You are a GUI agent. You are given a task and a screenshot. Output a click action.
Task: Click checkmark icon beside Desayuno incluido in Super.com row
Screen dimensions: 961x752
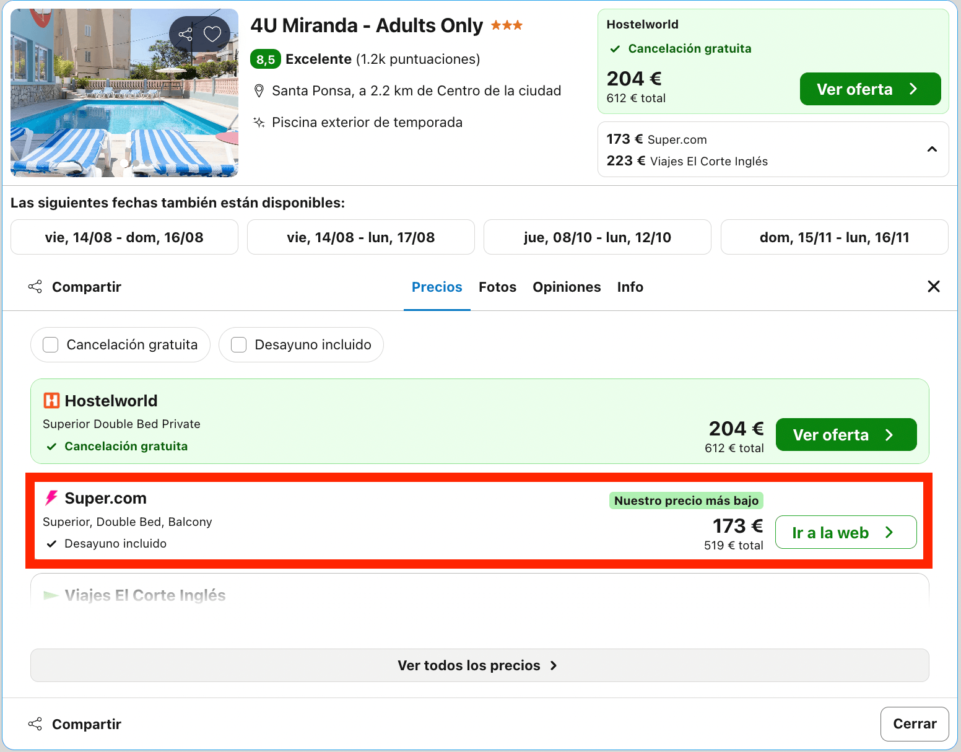click(51, 544)
